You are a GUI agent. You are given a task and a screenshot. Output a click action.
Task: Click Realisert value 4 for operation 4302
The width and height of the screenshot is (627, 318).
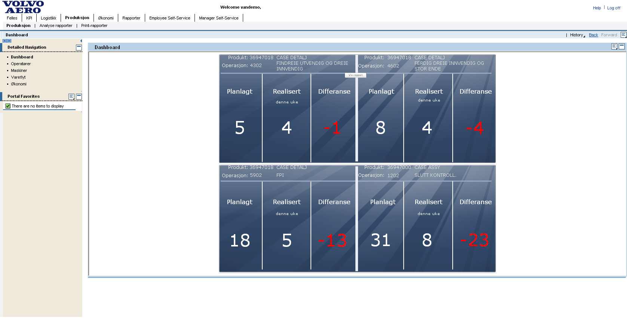coord(287,128)
